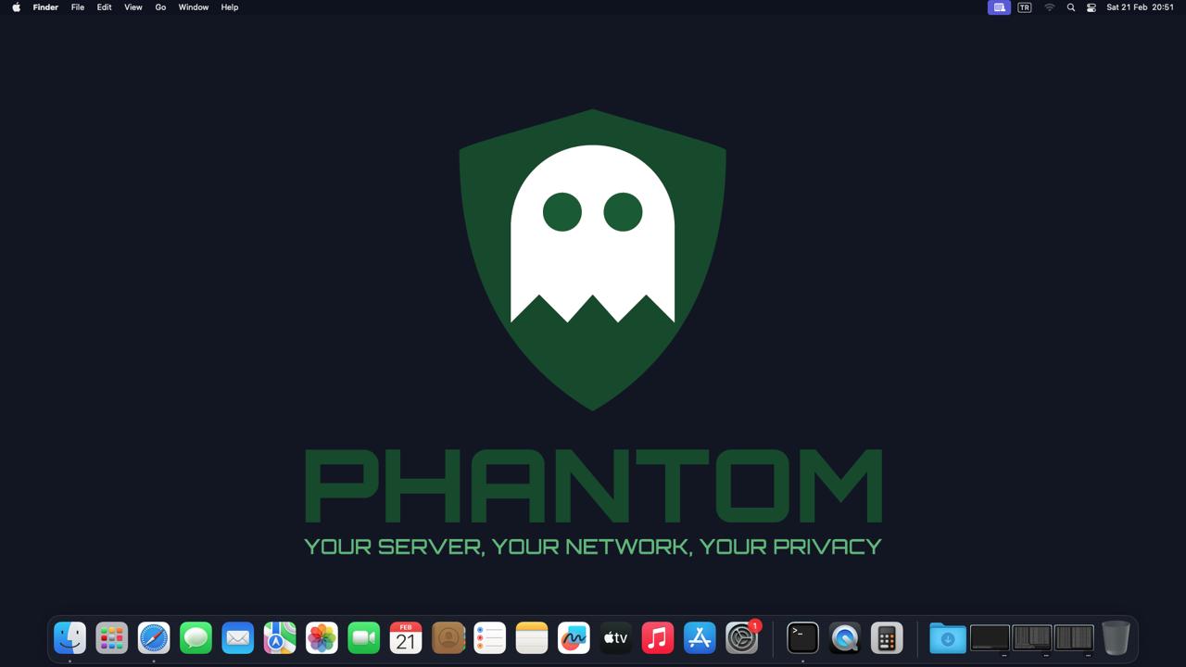Open the Go menu
Screen dimensions: 1186x667
[160, 7]
